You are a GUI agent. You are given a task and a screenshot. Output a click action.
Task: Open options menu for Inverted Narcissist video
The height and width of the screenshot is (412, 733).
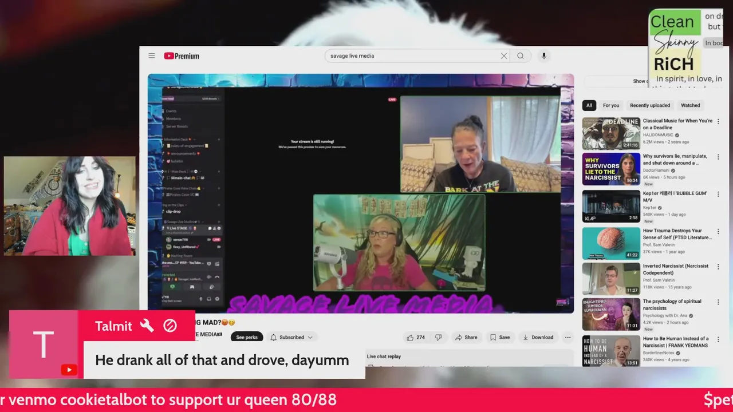coord(718,267)
